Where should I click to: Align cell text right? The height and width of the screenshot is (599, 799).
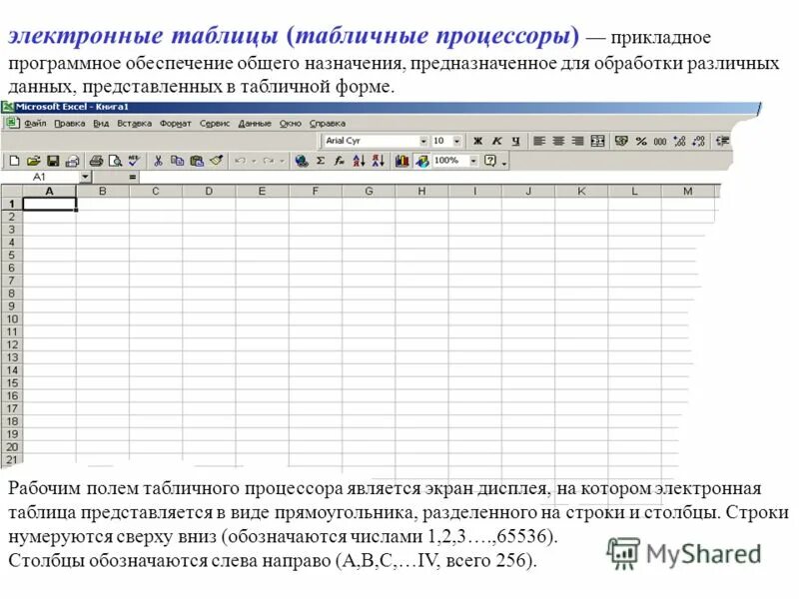pyautogui.click(x=578, y=141)
